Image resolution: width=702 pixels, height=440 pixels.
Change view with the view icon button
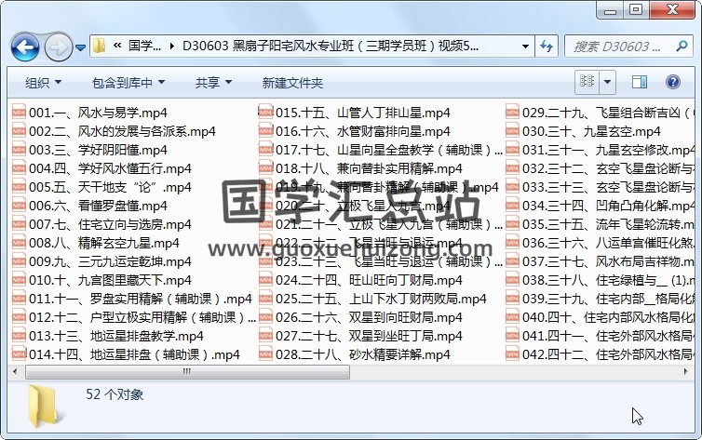587,81
